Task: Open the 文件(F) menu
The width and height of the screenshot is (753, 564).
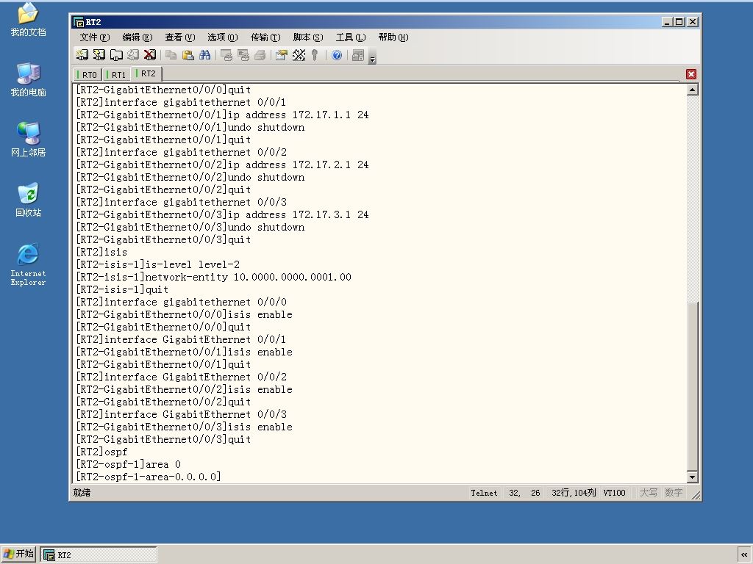Action: [95, 37]
